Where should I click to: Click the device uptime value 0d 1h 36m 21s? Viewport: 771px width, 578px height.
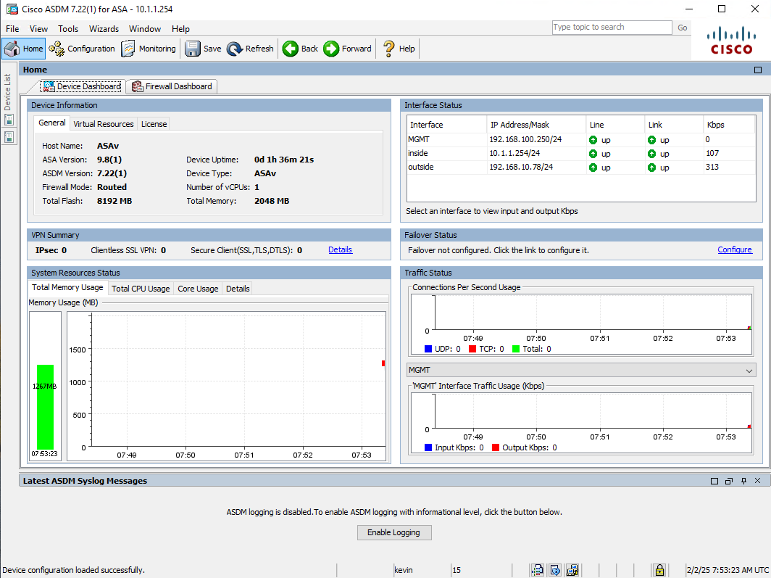(284, 160)
